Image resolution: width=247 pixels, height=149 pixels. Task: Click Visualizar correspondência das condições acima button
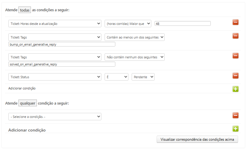coord(197,139)
